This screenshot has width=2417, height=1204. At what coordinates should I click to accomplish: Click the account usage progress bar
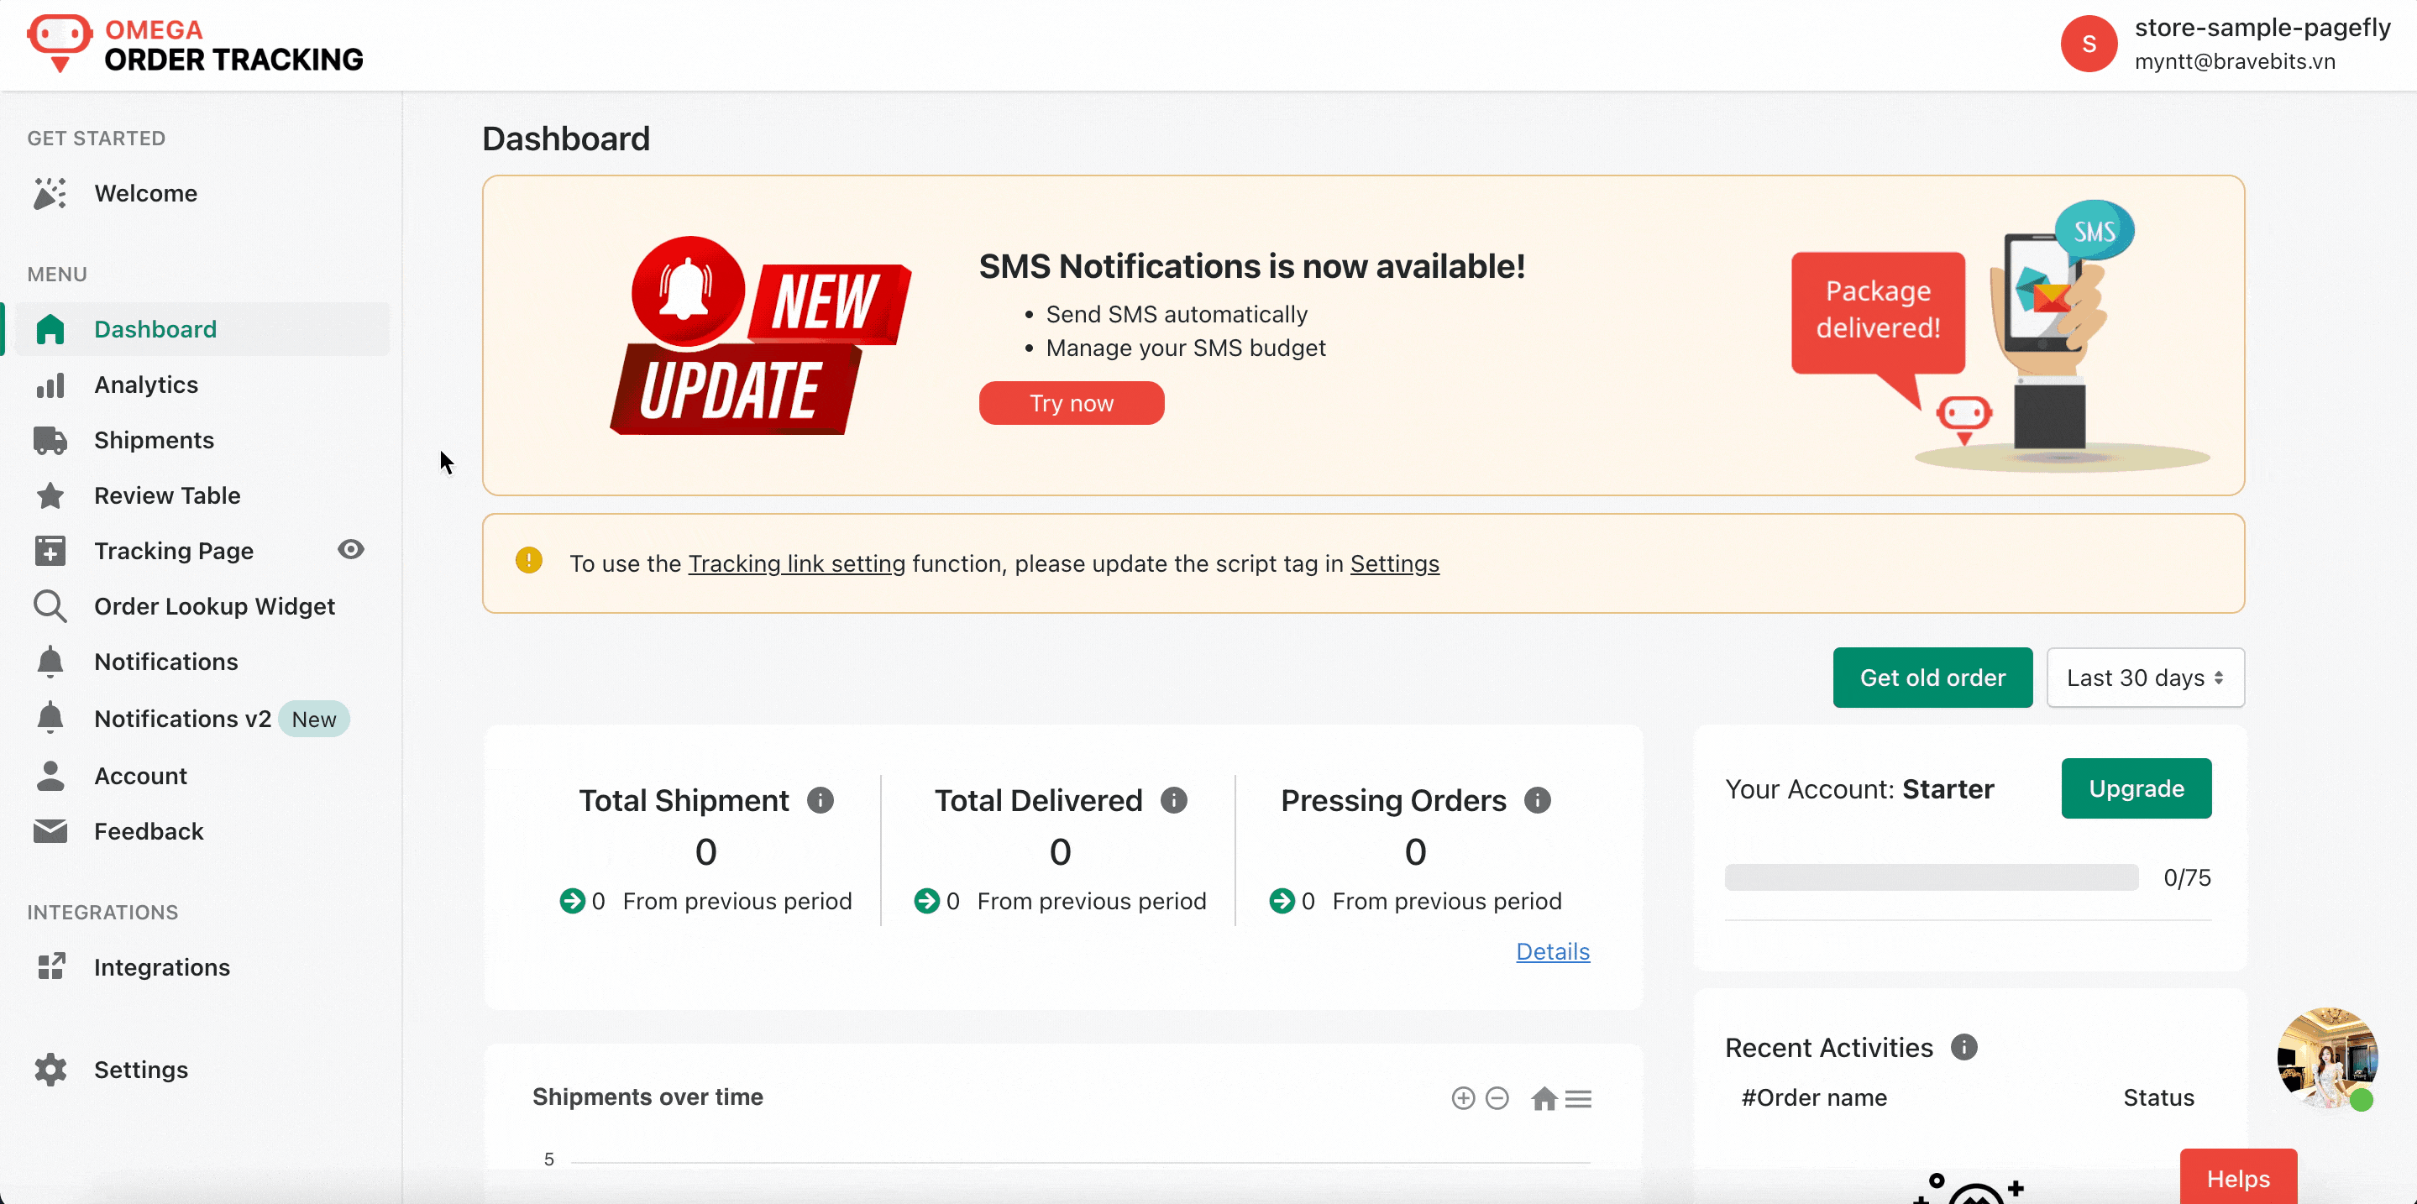[1931, 877]
